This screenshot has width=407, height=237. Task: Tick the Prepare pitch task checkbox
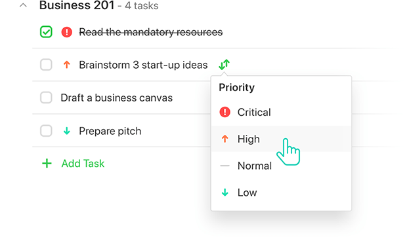[x=46, y=131]
